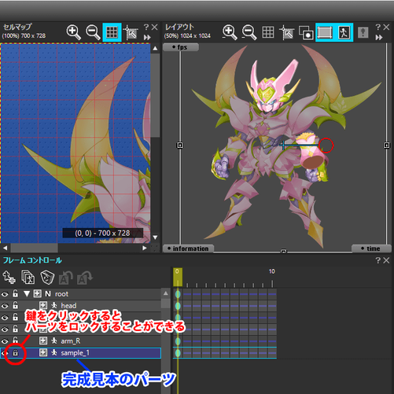Close the Cell Map panel
Image resolution: width=394 pixels, height=394 pixels.
155,27
